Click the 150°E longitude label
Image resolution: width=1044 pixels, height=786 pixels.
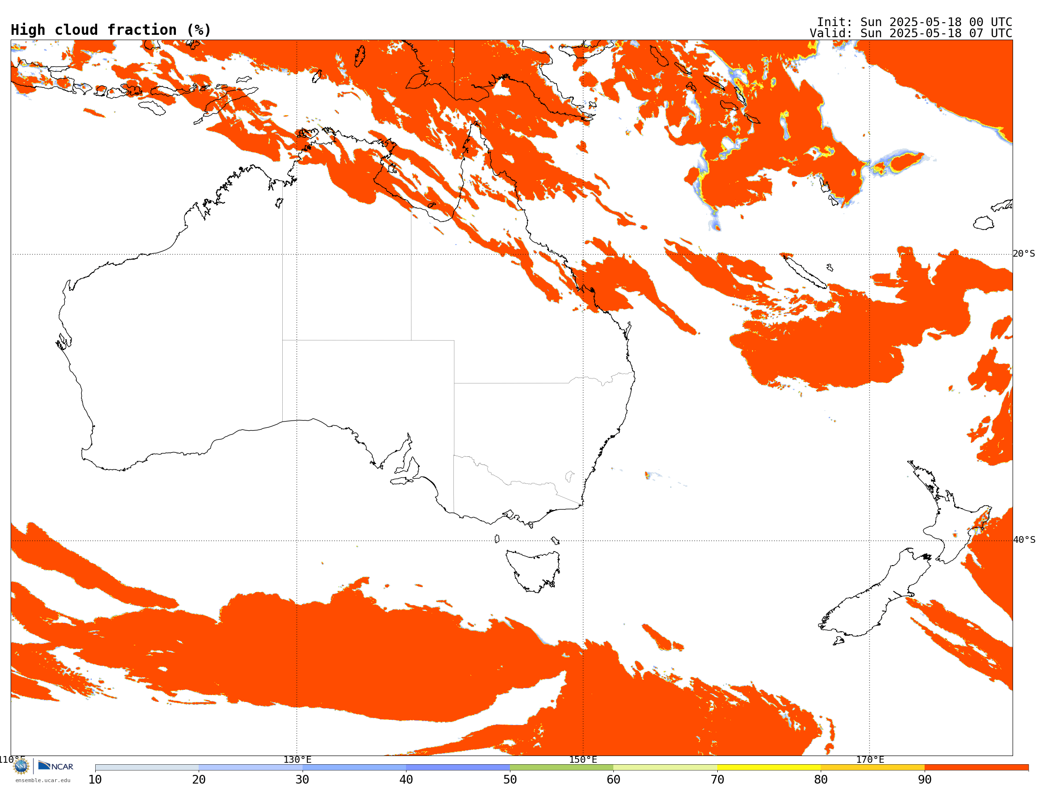pyautogui.click(x=583, y=760)
